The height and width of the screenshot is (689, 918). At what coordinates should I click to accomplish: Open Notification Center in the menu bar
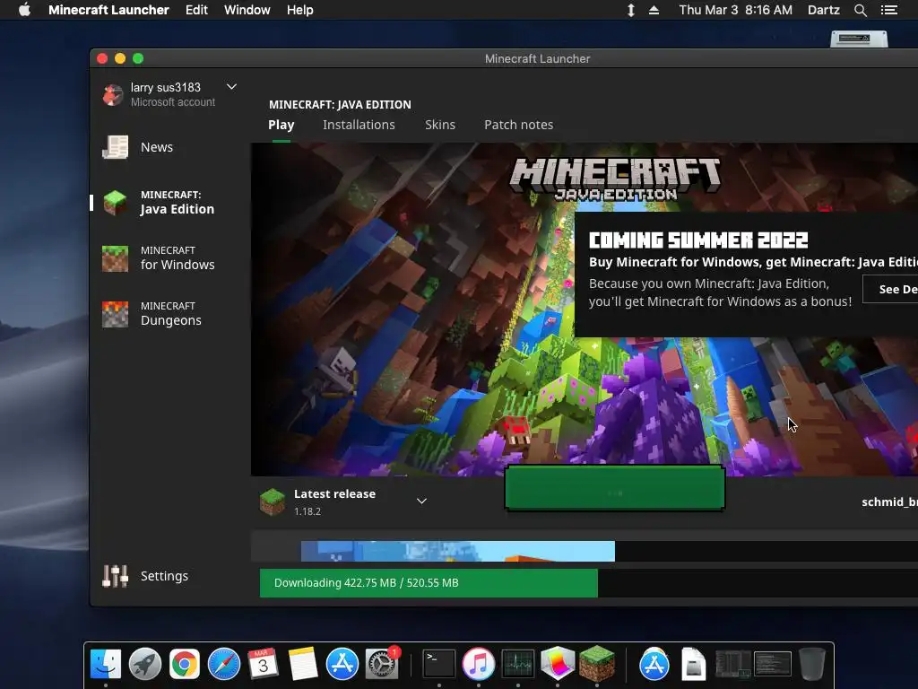pyautogui.click(x=888, y=10)
